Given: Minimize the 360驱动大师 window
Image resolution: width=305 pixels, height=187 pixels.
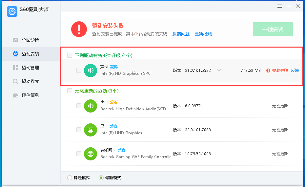Looking at the screenshot, I should 289,6.
